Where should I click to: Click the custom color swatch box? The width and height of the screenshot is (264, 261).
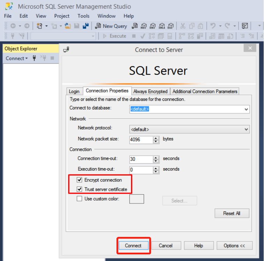(137, 199)
